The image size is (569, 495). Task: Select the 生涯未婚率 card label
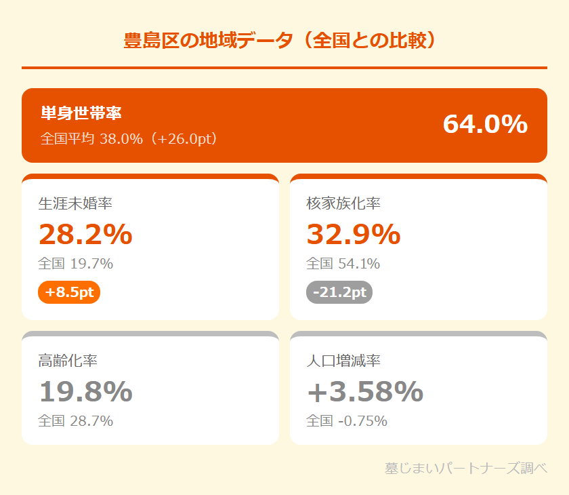[76, 203]
